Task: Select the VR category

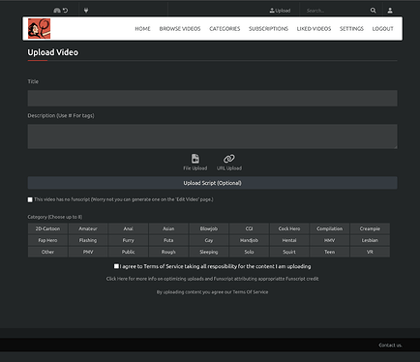Action: pos(370,252)
